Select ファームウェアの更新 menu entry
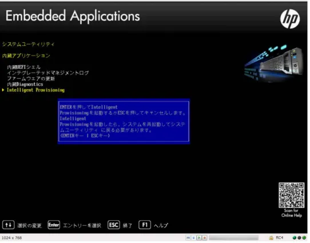This screenshot has height=243, width=310. click(x=31, y=79)
